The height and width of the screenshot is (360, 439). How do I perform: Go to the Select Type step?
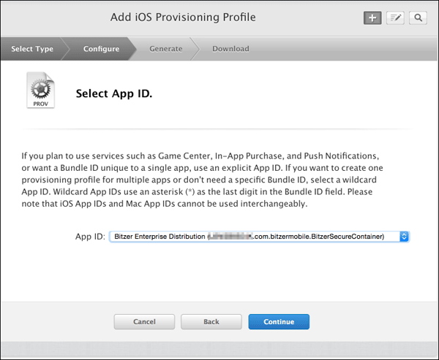click(32, 49)
